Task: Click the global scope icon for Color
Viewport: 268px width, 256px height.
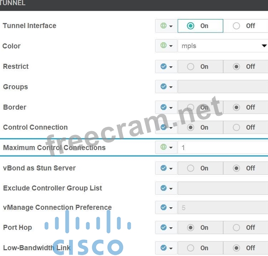Action: coord(163,46)
